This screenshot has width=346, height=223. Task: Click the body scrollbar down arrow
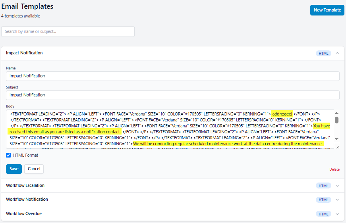[x=336, y=139]
